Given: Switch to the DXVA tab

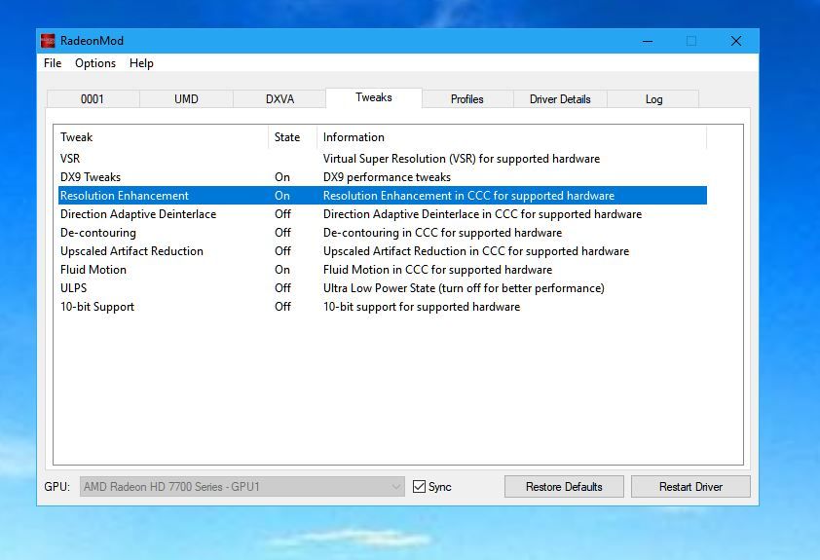Looking at the screenshot, I should (x=280, y=98).
